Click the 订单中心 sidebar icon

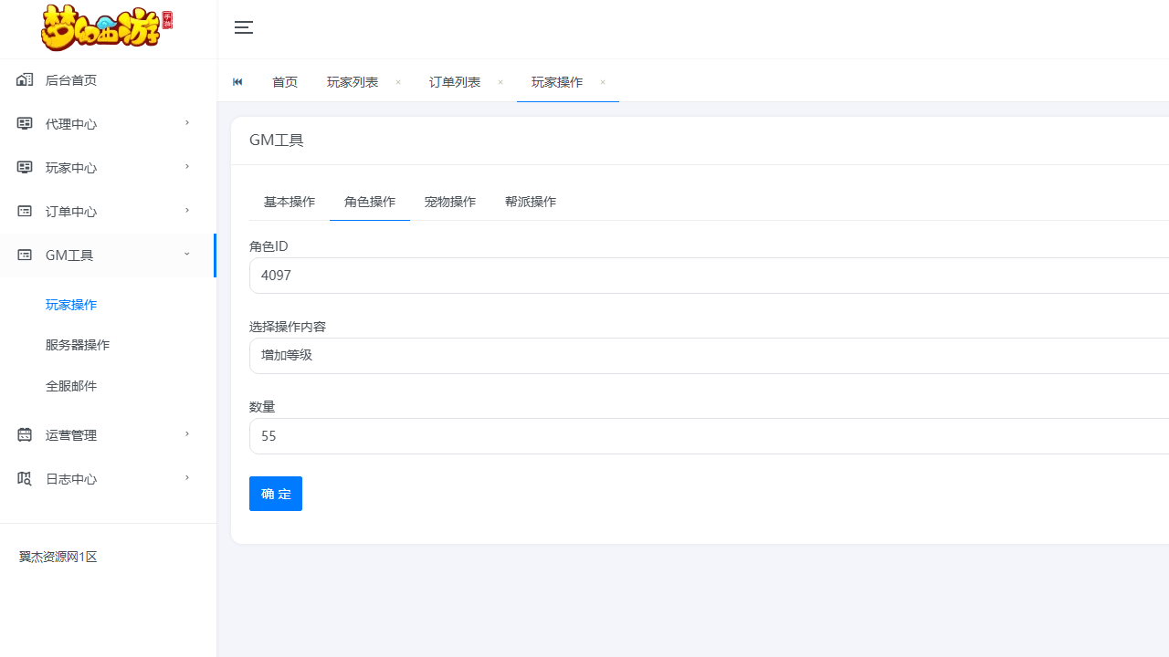(x=25, y=212)
